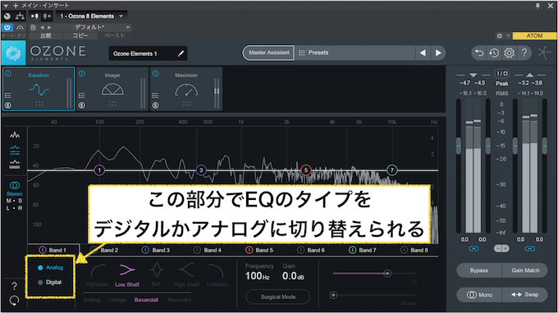The width and height of the screenshot is (558, 313).
Task: Open the '1 - Ozone 8 Elements' dropdown
Action: pos(91,16)
